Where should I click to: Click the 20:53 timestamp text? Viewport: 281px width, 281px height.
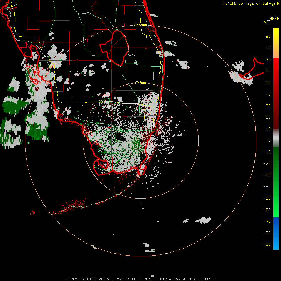(209, 279)
